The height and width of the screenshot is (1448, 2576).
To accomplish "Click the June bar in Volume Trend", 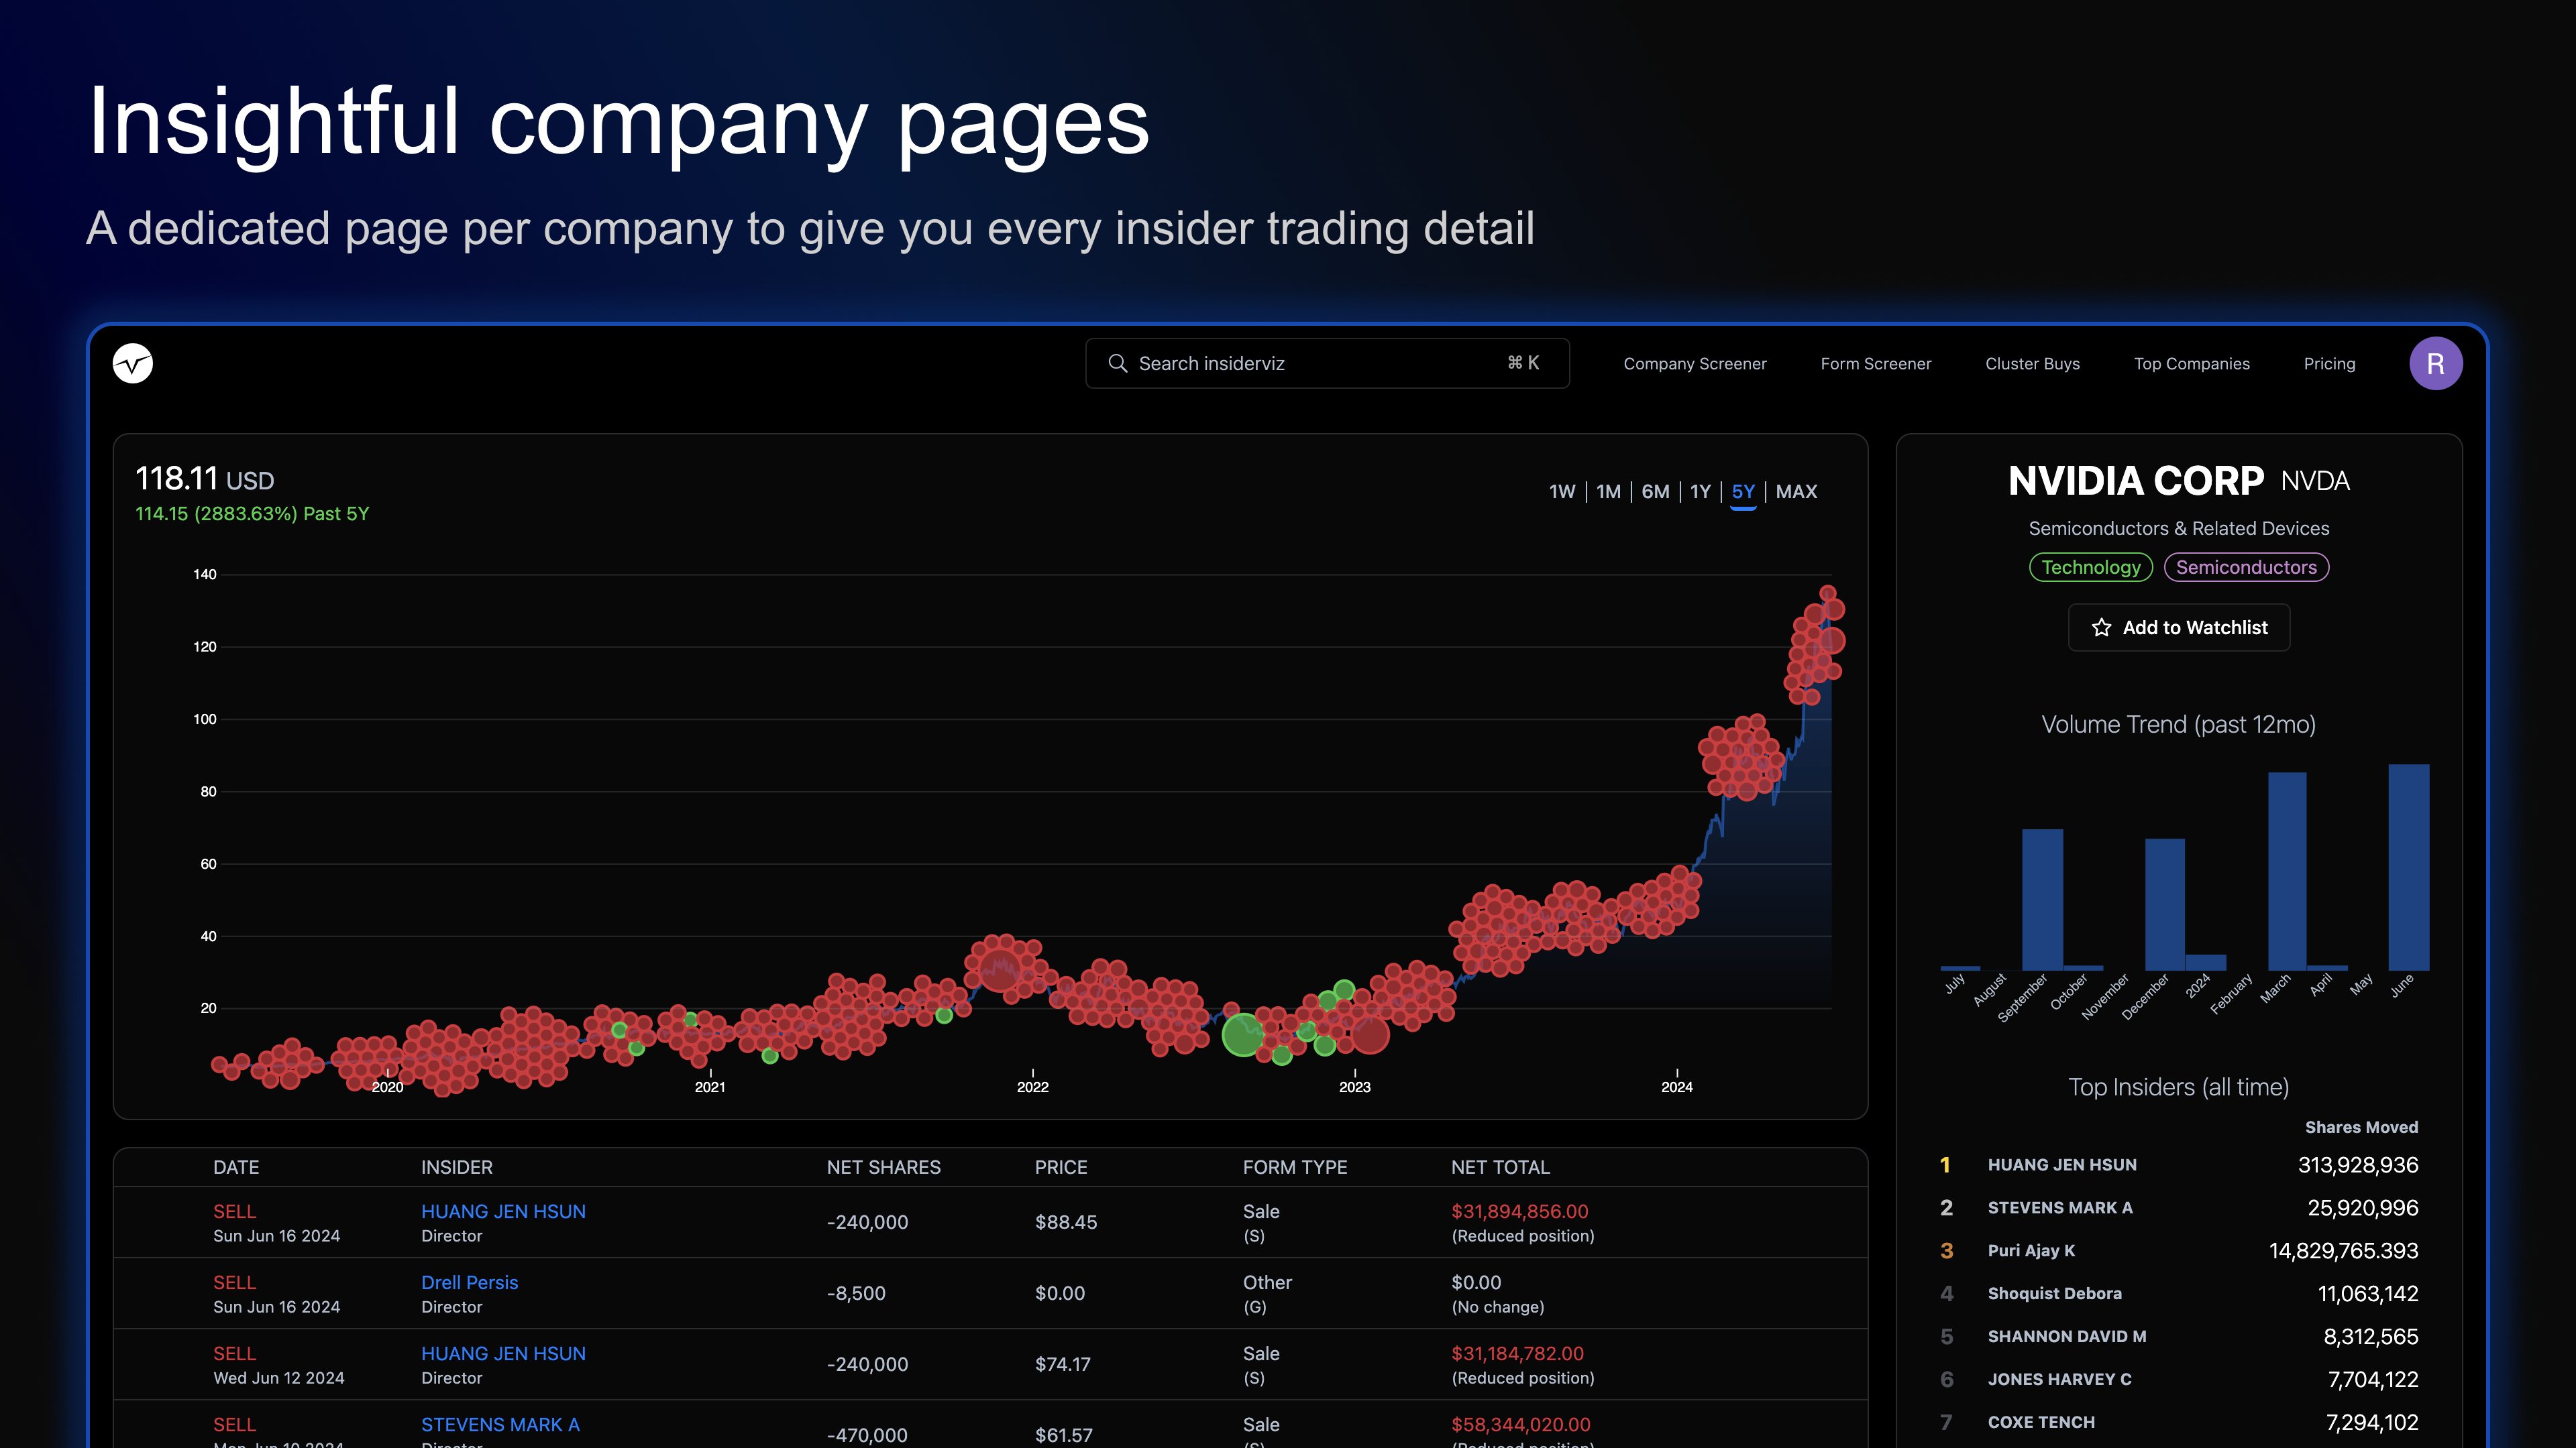I will tap(2408, 867).
